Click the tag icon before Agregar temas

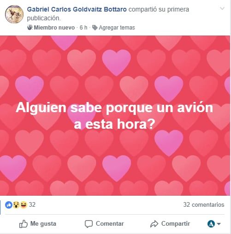(x=95, y=28)
